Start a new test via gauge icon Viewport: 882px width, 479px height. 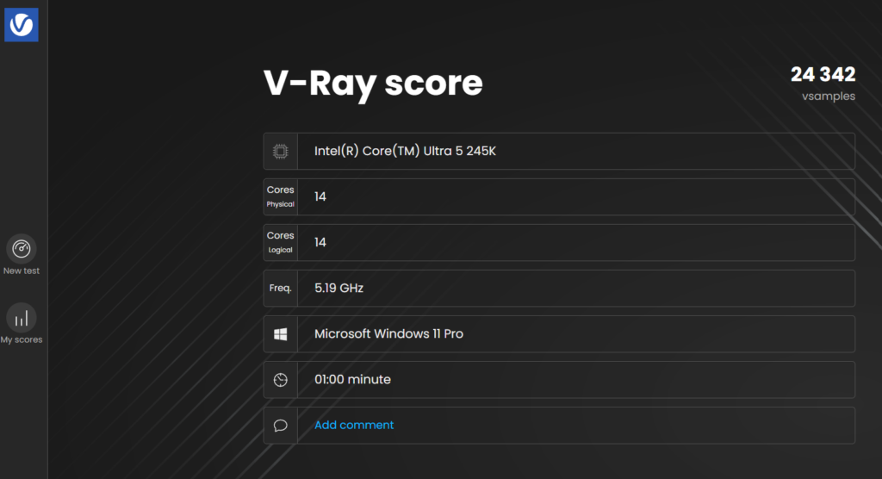coord(22,249)
